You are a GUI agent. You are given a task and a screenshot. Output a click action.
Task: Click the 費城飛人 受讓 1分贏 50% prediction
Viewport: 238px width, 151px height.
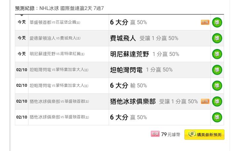pos(144,38)
